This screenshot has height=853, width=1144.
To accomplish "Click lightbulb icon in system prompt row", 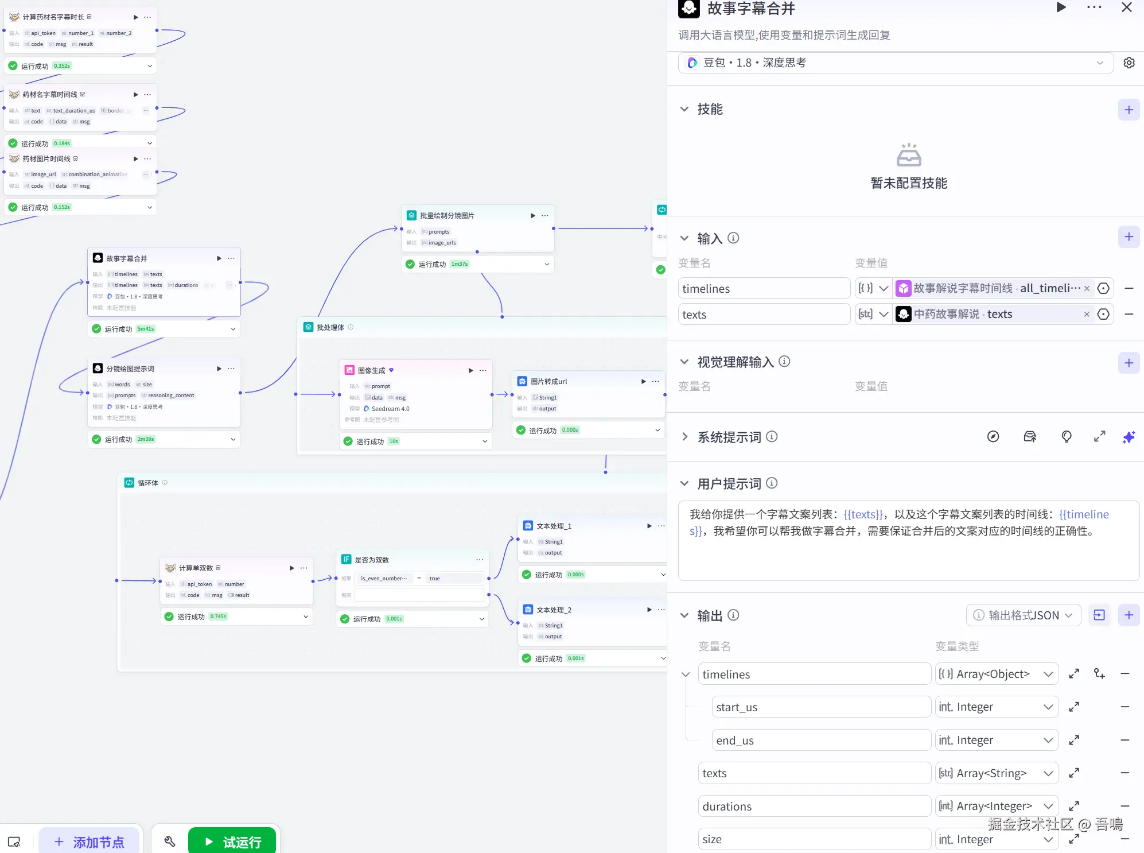I will coord(1066,437).
